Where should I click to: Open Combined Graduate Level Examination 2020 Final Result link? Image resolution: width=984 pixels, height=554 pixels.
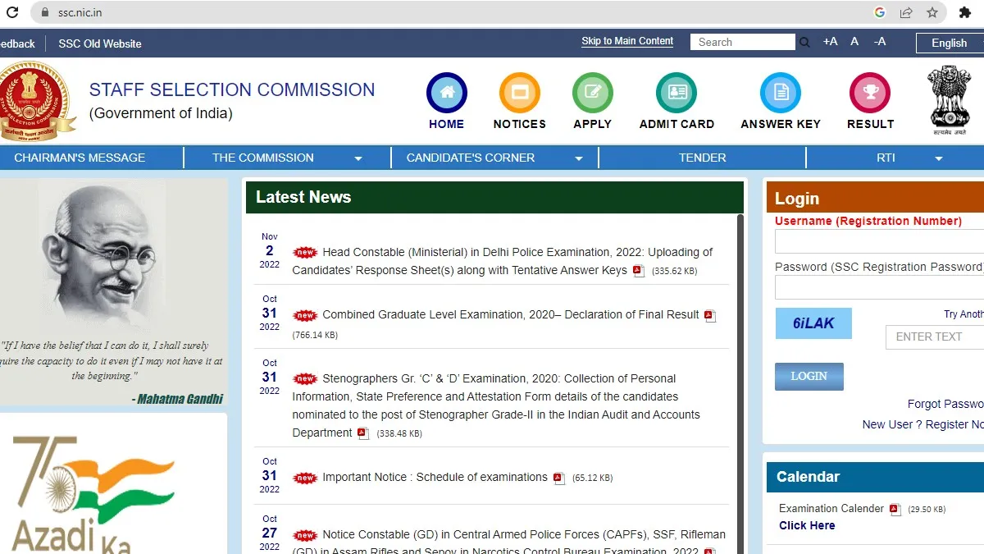click(511, 314)
